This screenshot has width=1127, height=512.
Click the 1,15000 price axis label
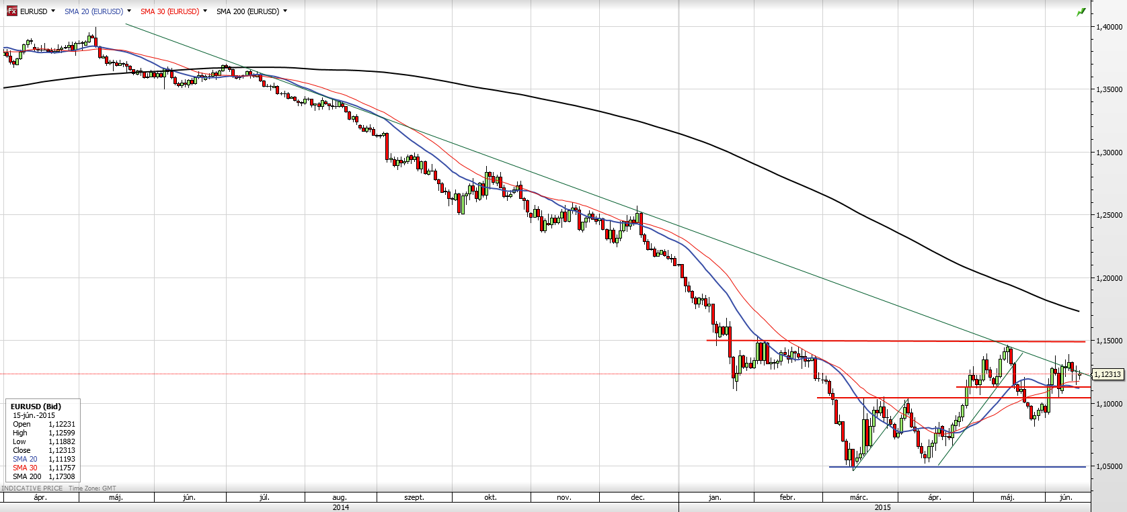click(1110, 341)
